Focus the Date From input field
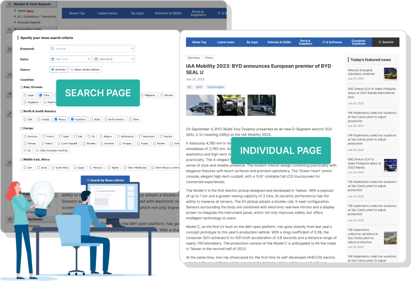 click(71, 59)
